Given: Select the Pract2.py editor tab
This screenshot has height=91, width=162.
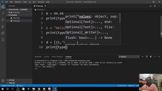Looking at the screenshot, I should [x=40, y=6].
